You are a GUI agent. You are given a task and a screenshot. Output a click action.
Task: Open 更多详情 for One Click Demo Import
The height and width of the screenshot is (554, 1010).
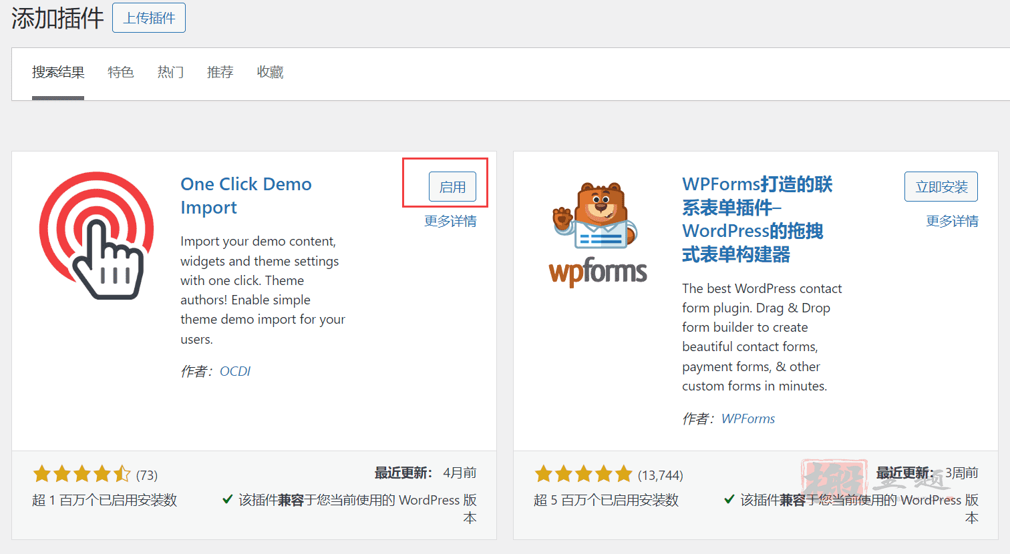click(451, 221)
